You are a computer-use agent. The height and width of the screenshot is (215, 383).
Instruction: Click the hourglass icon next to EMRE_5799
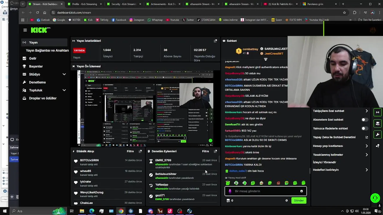pyautogui.click(x=151, y=161)
